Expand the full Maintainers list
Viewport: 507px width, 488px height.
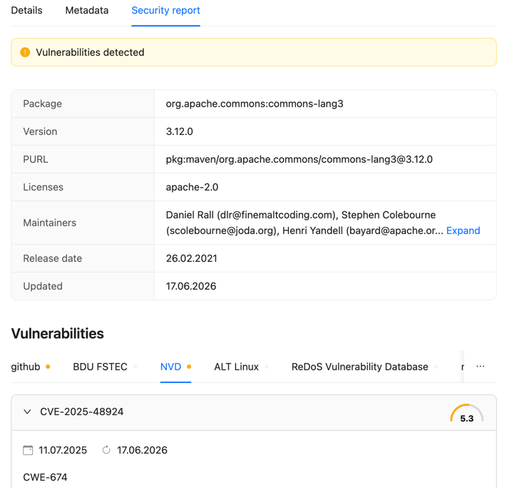(463, 230)
